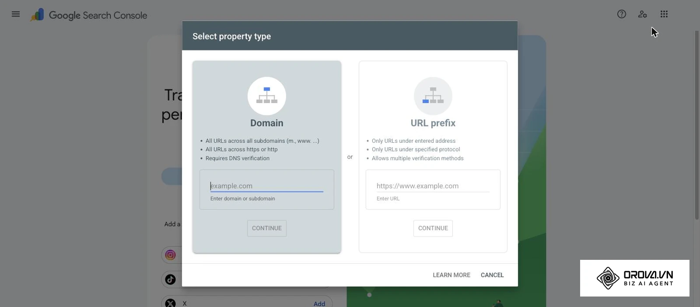This screenshot has width=700, height=307.
Task: Open the hamburger main menu
Action: (x=16, y=14)
